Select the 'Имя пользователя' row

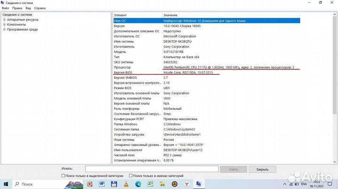207,150
